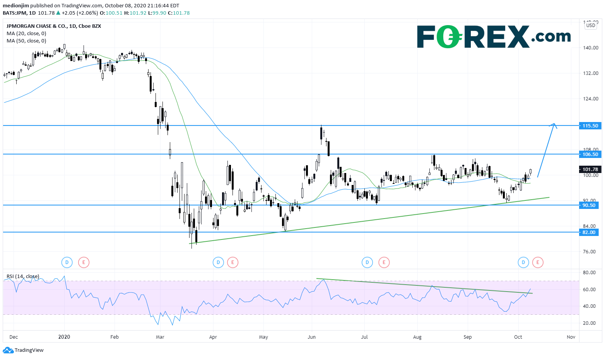Click the May label on time axis
This screenshot has height=358, width=605.
[x=263, y=337]
